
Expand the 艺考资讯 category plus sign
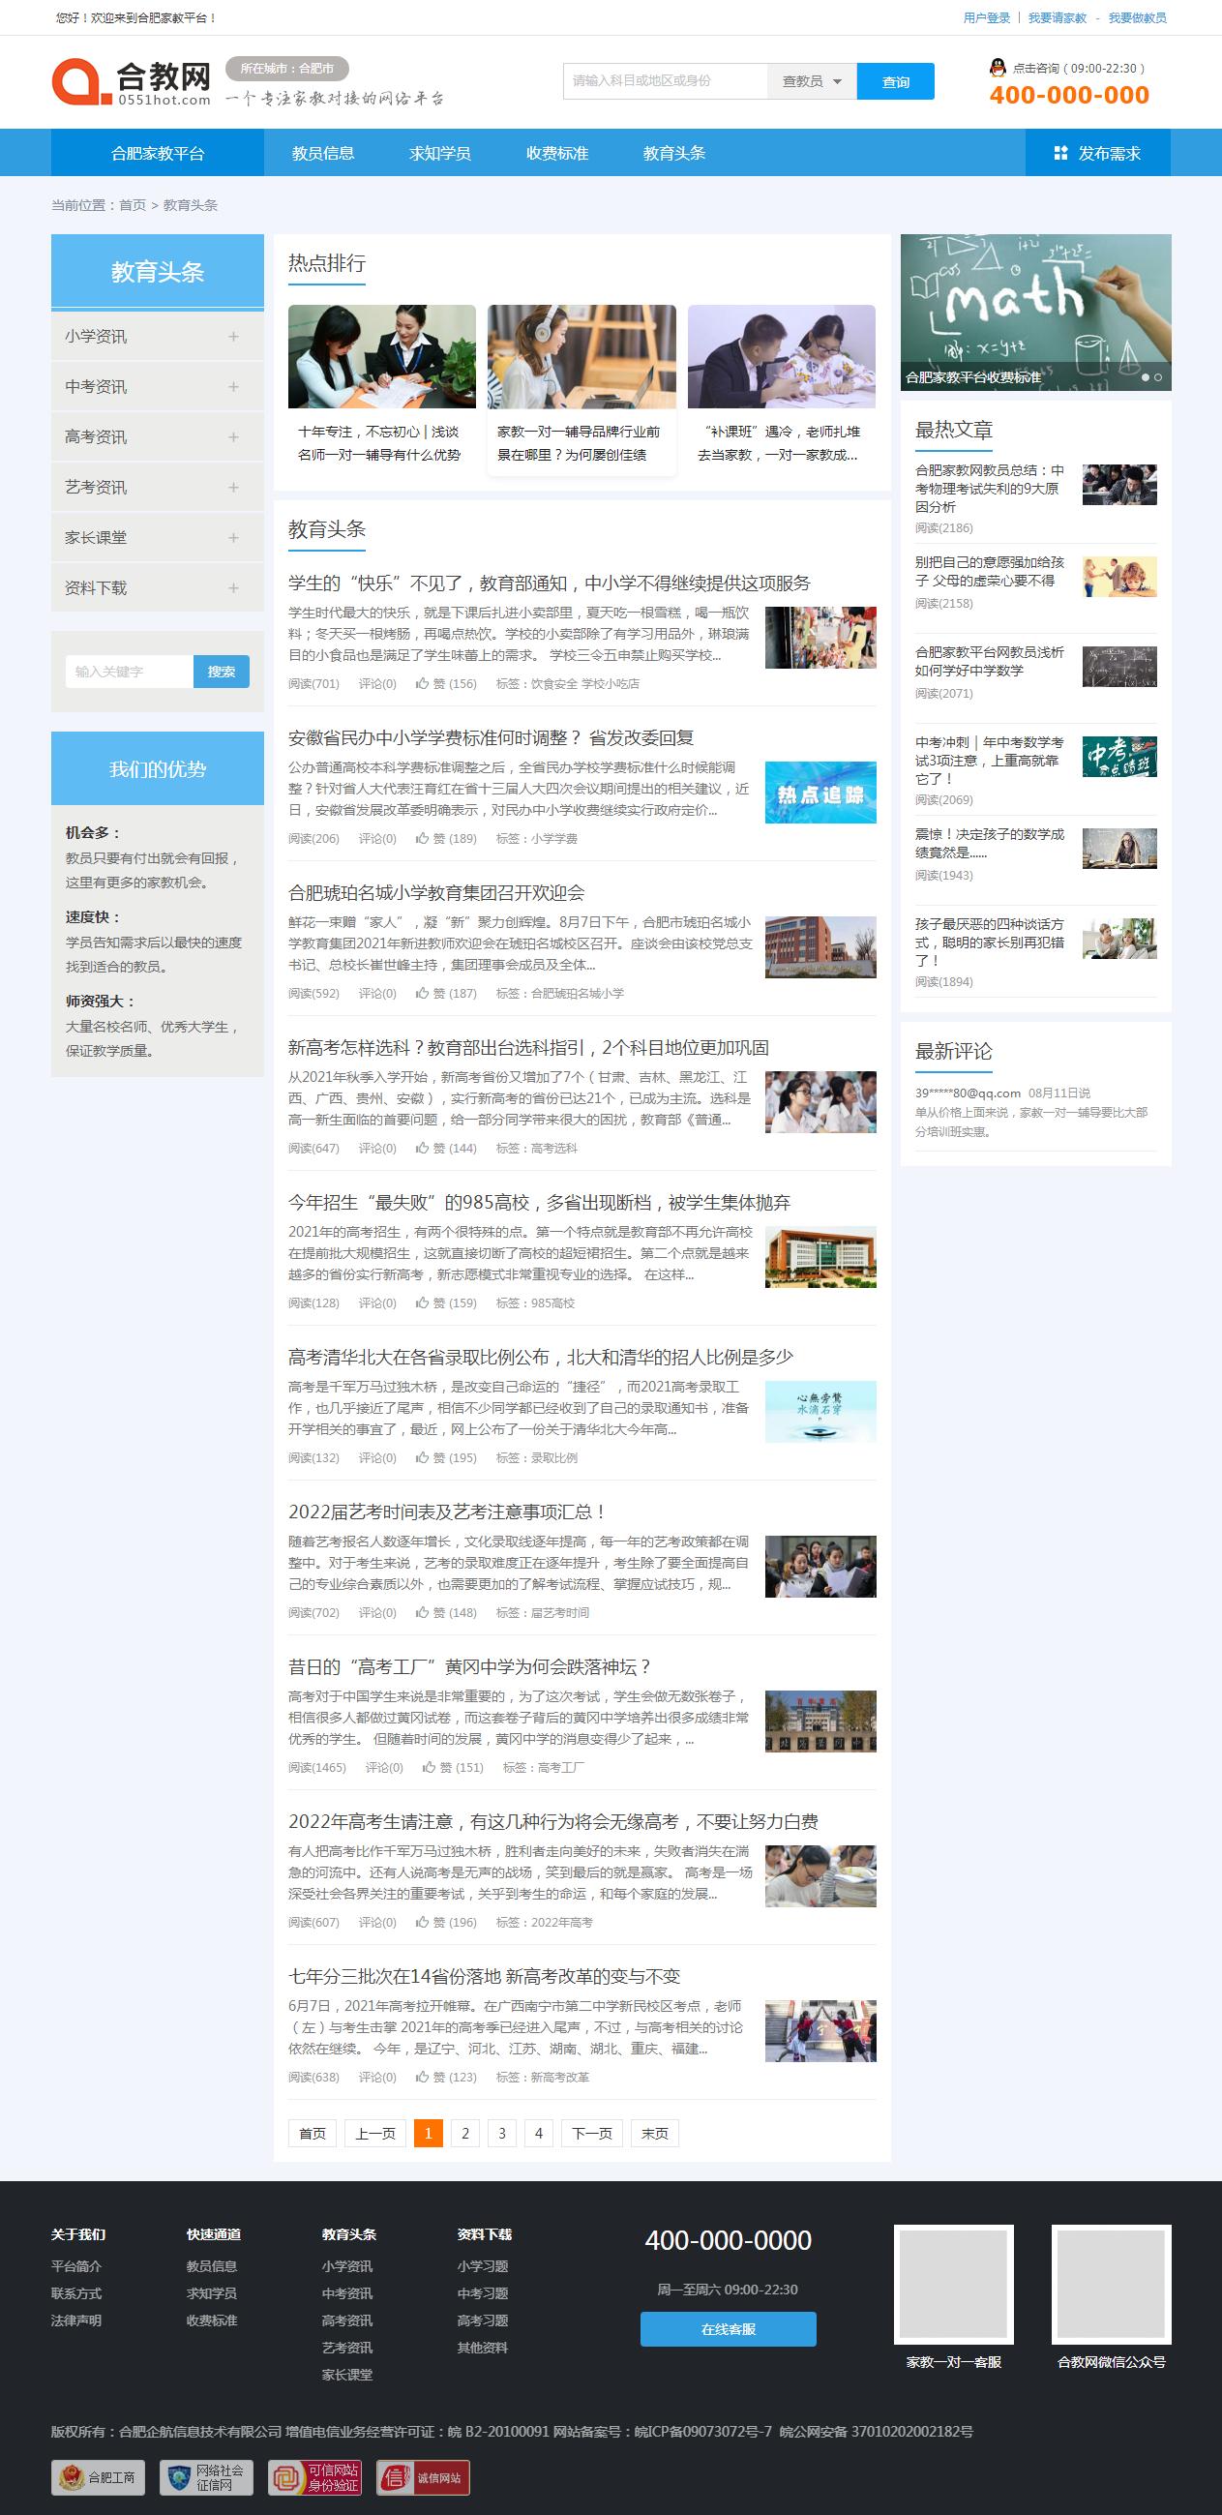coord(233,487)
